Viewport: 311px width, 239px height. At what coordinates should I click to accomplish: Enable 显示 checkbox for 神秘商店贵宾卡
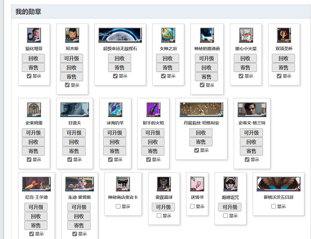(118, 206)
